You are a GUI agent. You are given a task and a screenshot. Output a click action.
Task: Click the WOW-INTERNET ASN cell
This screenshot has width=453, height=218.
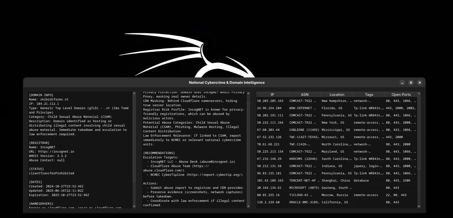pos(305,108)
